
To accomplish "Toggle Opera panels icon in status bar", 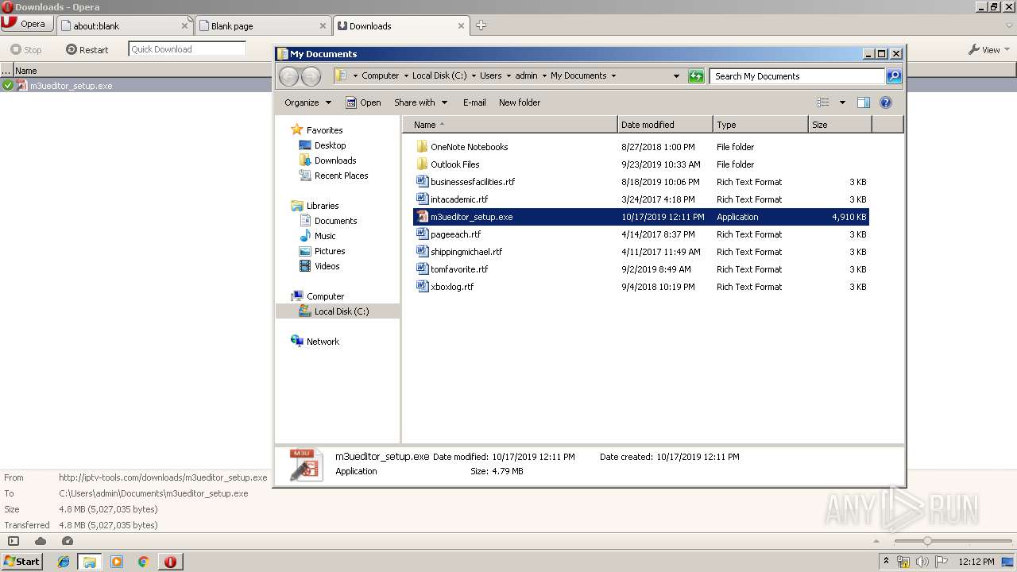I will (13, 541).
